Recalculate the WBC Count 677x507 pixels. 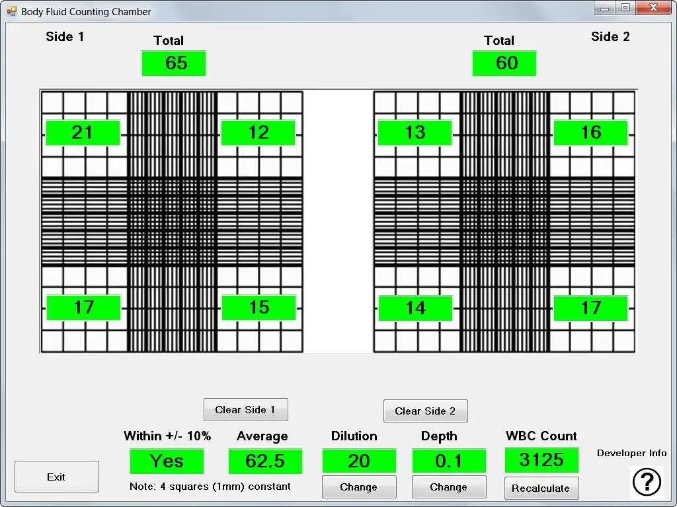click(x=541, y=488)
